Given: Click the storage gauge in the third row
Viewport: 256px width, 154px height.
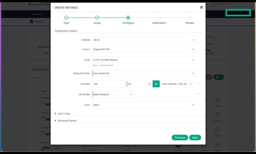Looking at the screenshot, I should click(217, 130).
